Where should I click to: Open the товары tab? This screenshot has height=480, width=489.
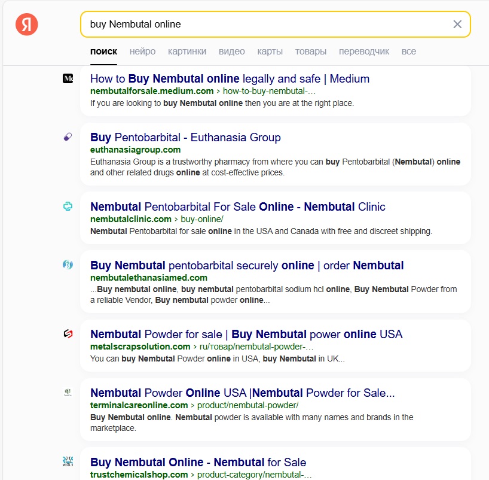311,51
